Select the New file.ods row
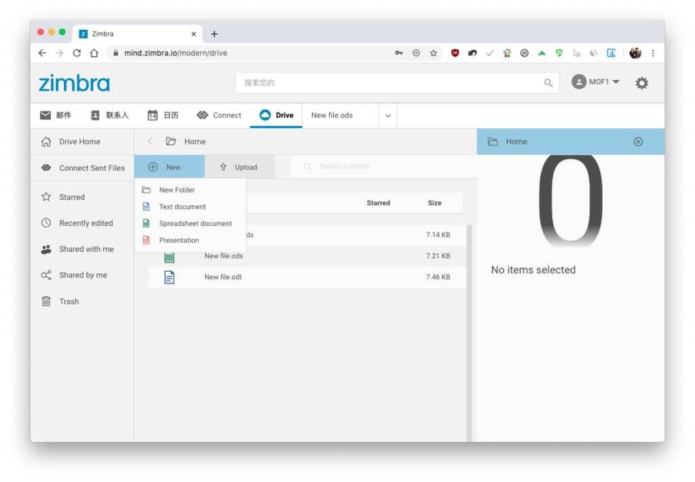This screenshot has height=482, width=695. pos(307,256)
